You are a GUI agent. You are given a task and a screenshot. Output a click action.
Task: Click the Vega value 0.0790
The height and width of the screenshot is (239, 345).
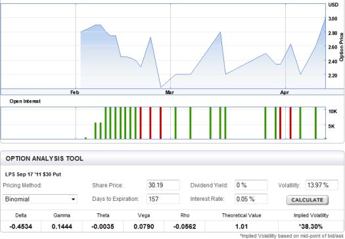144,226
